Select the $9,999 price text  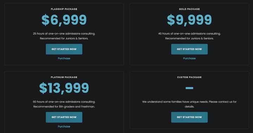[189, 20]
